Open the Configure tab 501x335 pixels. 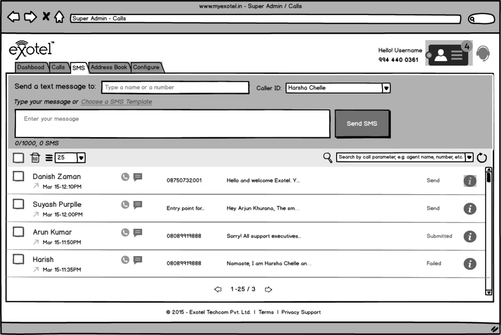point(146,67)
